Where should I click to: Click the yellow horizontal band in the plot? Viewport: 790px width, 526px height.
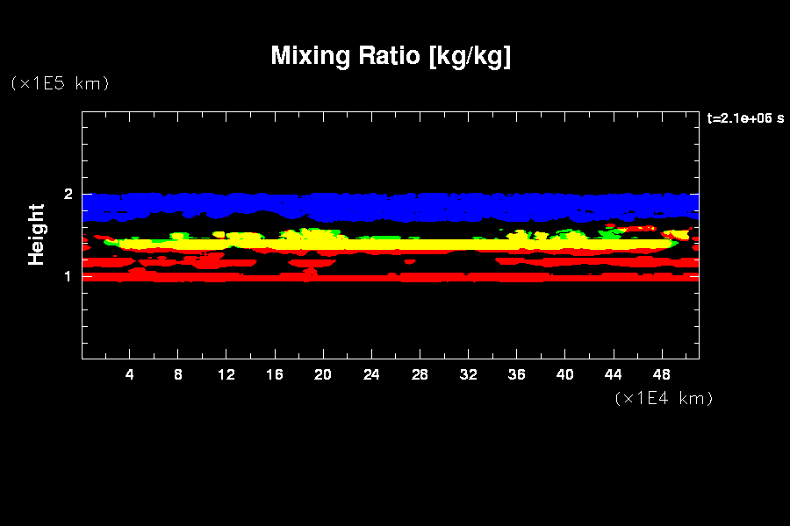click(x=395, y=245)
